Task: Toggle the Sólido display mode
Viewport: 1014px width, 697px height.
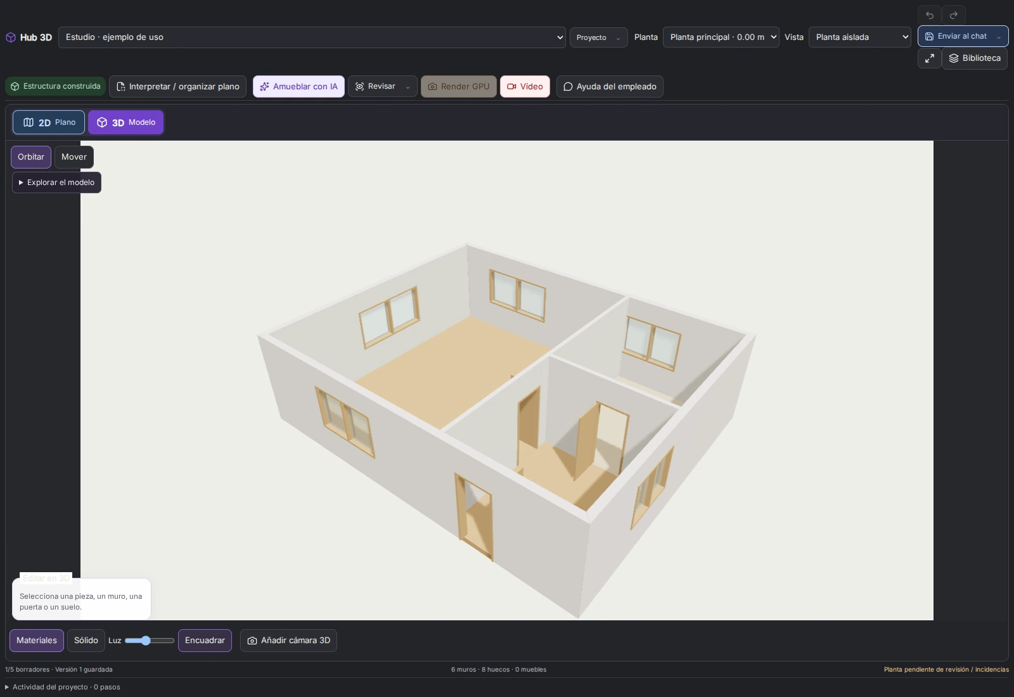Action: 86,641
